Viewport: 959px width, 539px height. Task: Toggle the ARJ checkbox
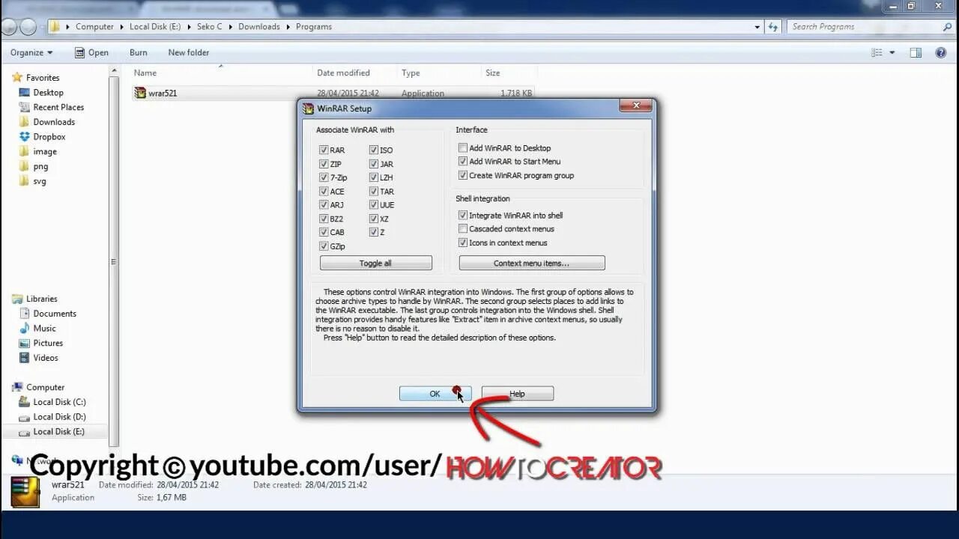[x=324, y=204]
